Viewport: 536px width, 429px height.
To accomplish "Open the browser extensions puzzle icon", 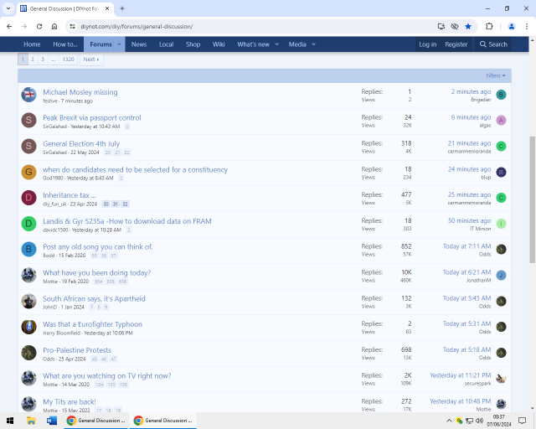I will (489, 26).
